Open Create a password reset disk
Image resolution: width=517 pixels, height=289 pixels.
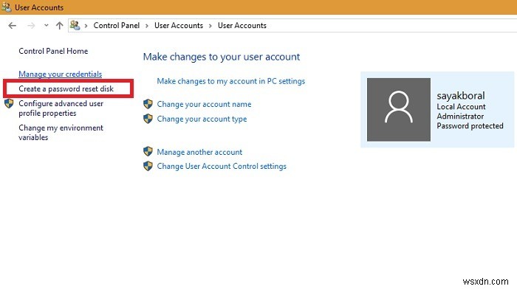click(66, 88)
